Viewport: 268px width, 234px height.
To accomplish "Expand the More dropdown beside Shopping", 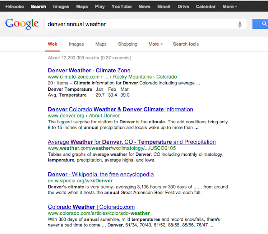I will click(x=156, y=44).
